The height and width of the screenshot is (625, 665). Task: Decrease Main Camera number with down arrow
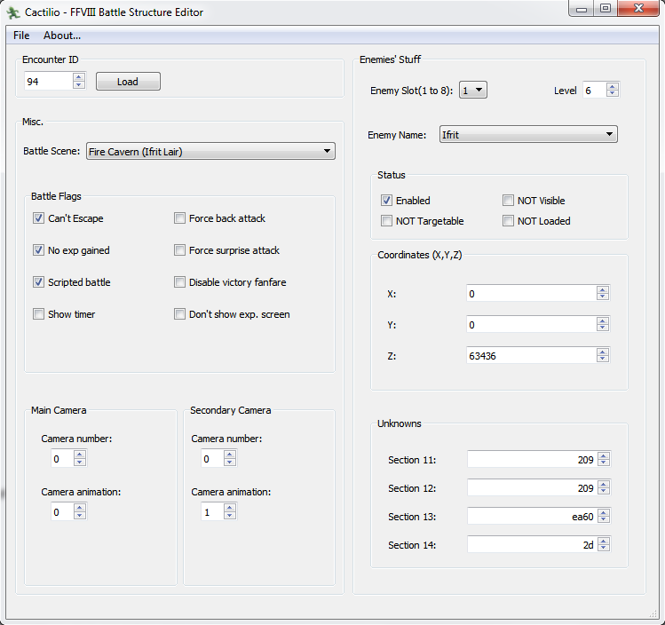point(80,463)
